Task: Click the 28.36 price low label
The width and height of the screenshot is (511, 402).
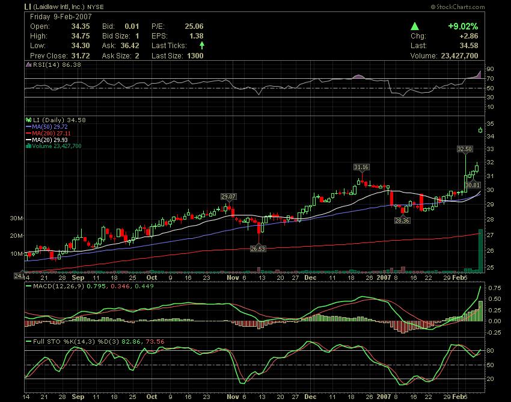Action: click(x=402, y=221)
